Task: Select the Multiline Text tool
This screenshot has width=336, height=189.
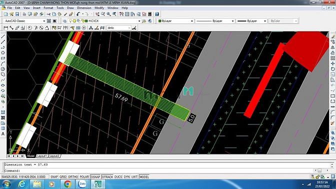Action: 3,134
